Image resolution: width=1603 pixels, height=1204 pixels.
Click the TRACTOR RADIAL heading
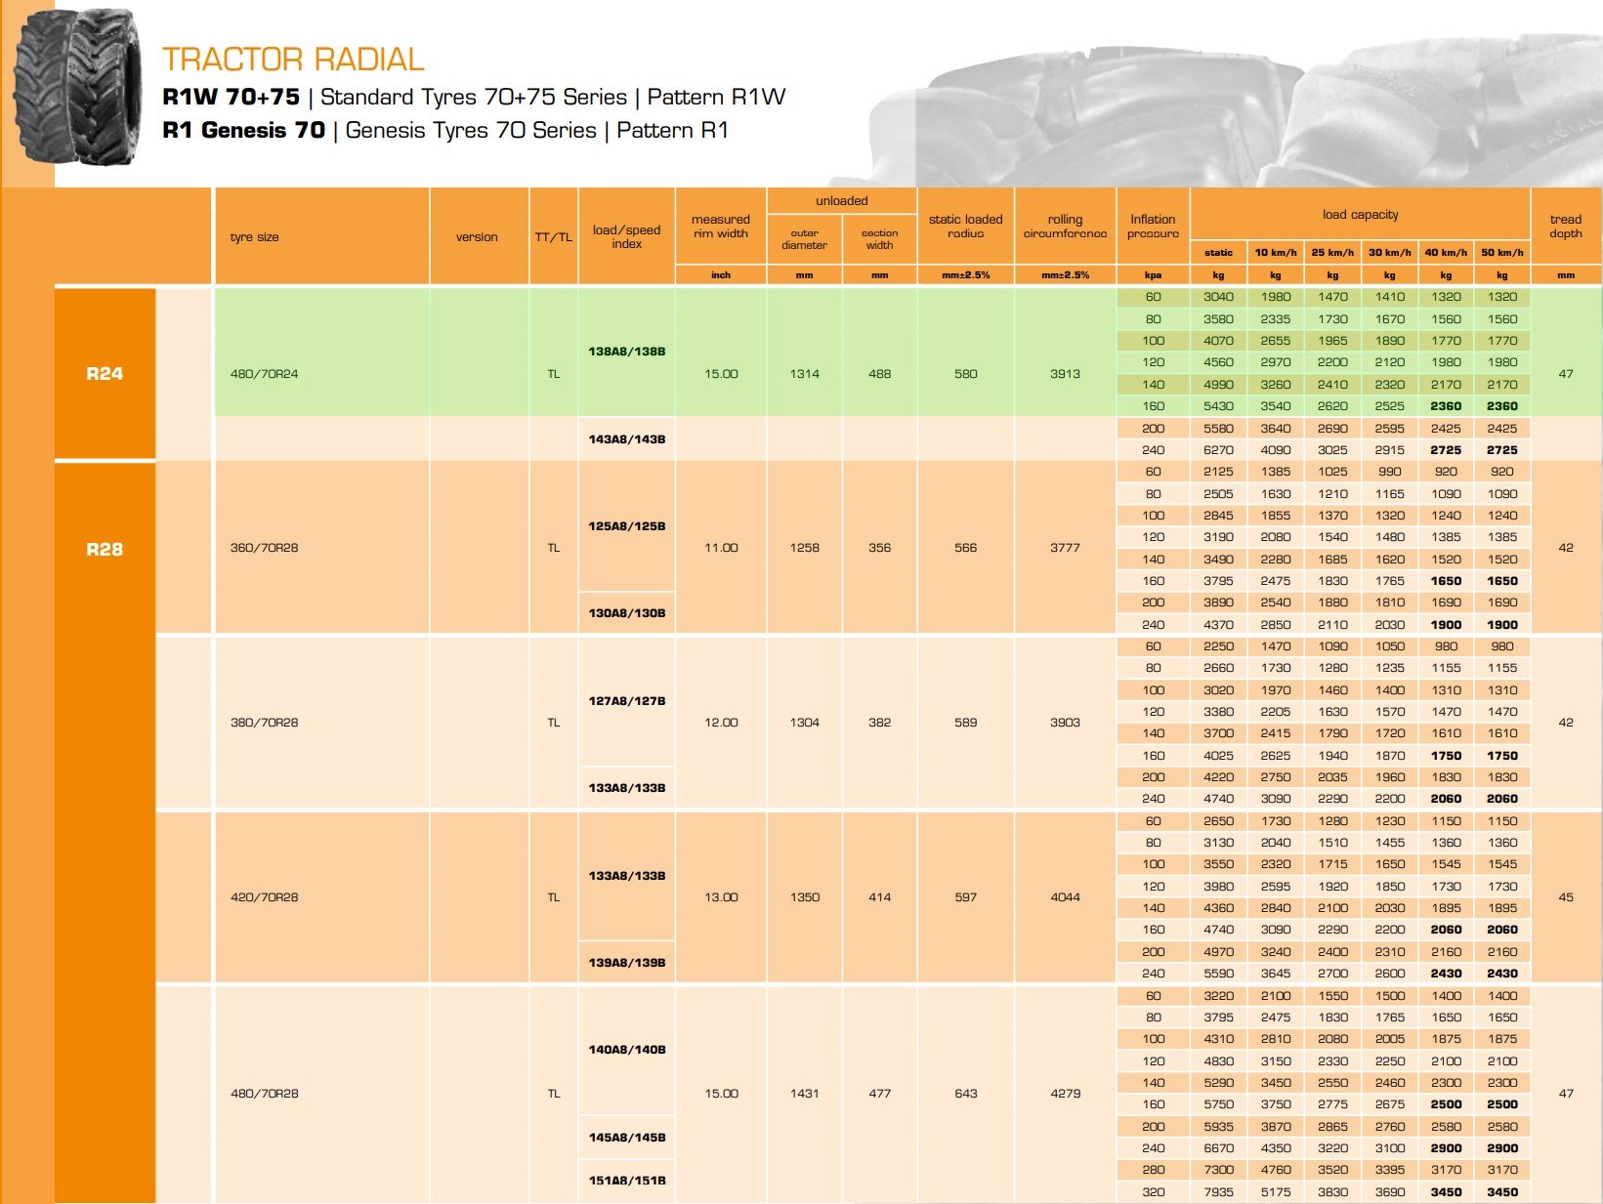tap(293, 60)
